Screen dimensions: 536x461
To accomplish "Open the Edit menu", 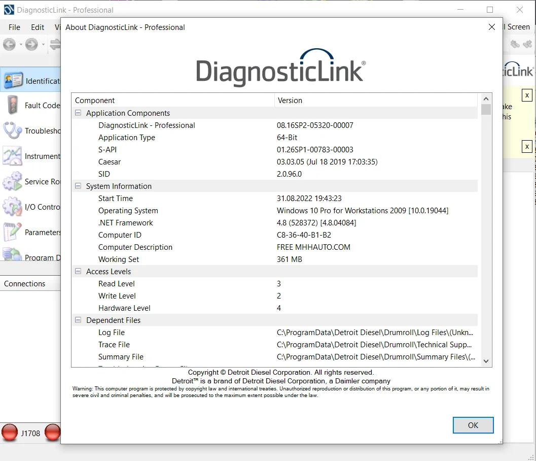I will point(37,27).
